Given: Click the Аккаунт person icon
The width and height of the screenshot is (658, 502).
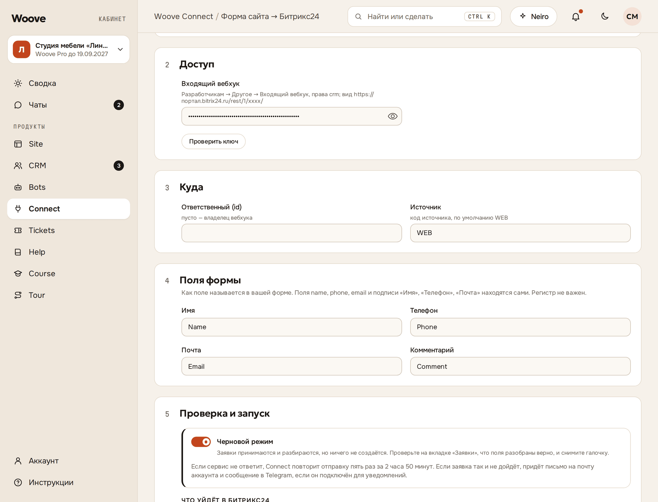Looking at the screenshot, I should pos(18,461).
